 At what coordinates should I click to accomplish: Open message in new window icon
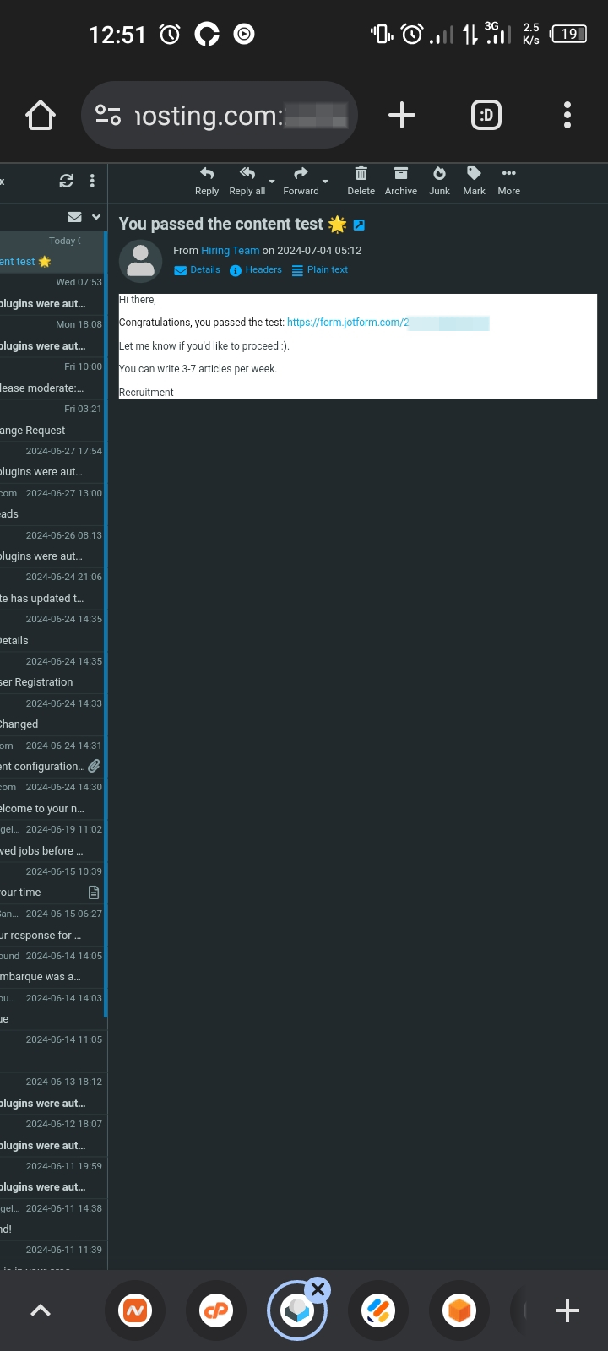tap(359, 225)
